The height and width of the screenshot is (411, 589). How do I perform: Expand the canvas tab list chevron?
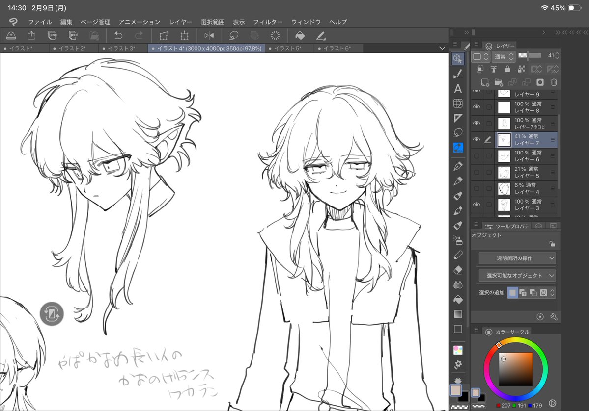pyautogui.click(x=442, y=48)
